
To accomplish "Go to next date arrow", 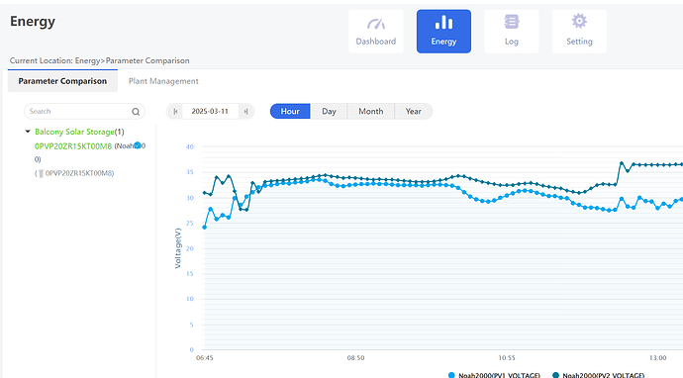I will tap(245, 112).
